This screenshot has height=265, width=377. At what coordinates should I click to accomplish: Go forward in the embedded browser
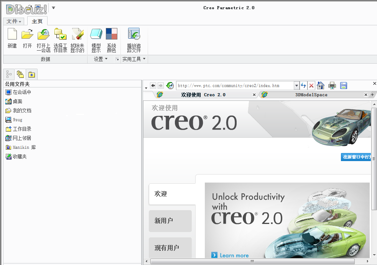coord(161,86)
